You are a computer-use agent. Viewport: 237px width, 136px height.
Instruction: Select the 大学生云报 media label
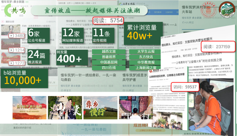146,51
